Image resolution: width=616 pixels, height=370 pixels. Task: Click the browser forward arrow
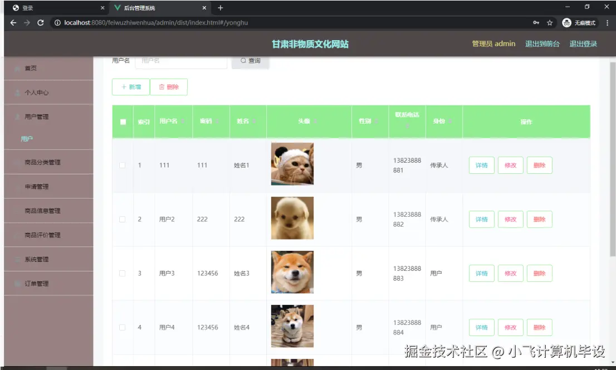pos(27,23)
